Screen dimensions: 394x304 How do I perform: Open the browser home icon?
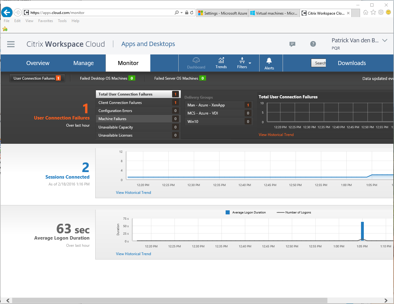click(366, 12)
